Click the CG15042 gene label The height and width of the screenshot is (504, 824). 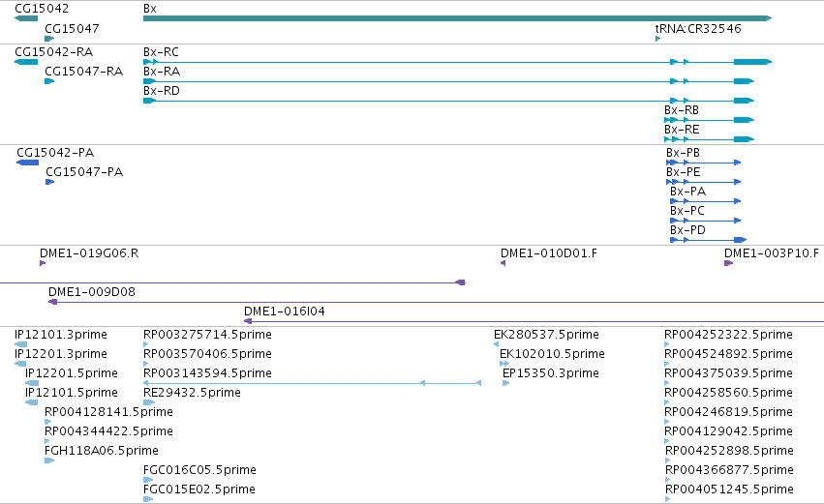[x=42, y=9]
